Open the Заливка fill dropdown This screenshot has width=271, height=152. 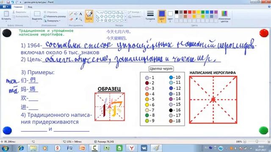click(135, 16)
